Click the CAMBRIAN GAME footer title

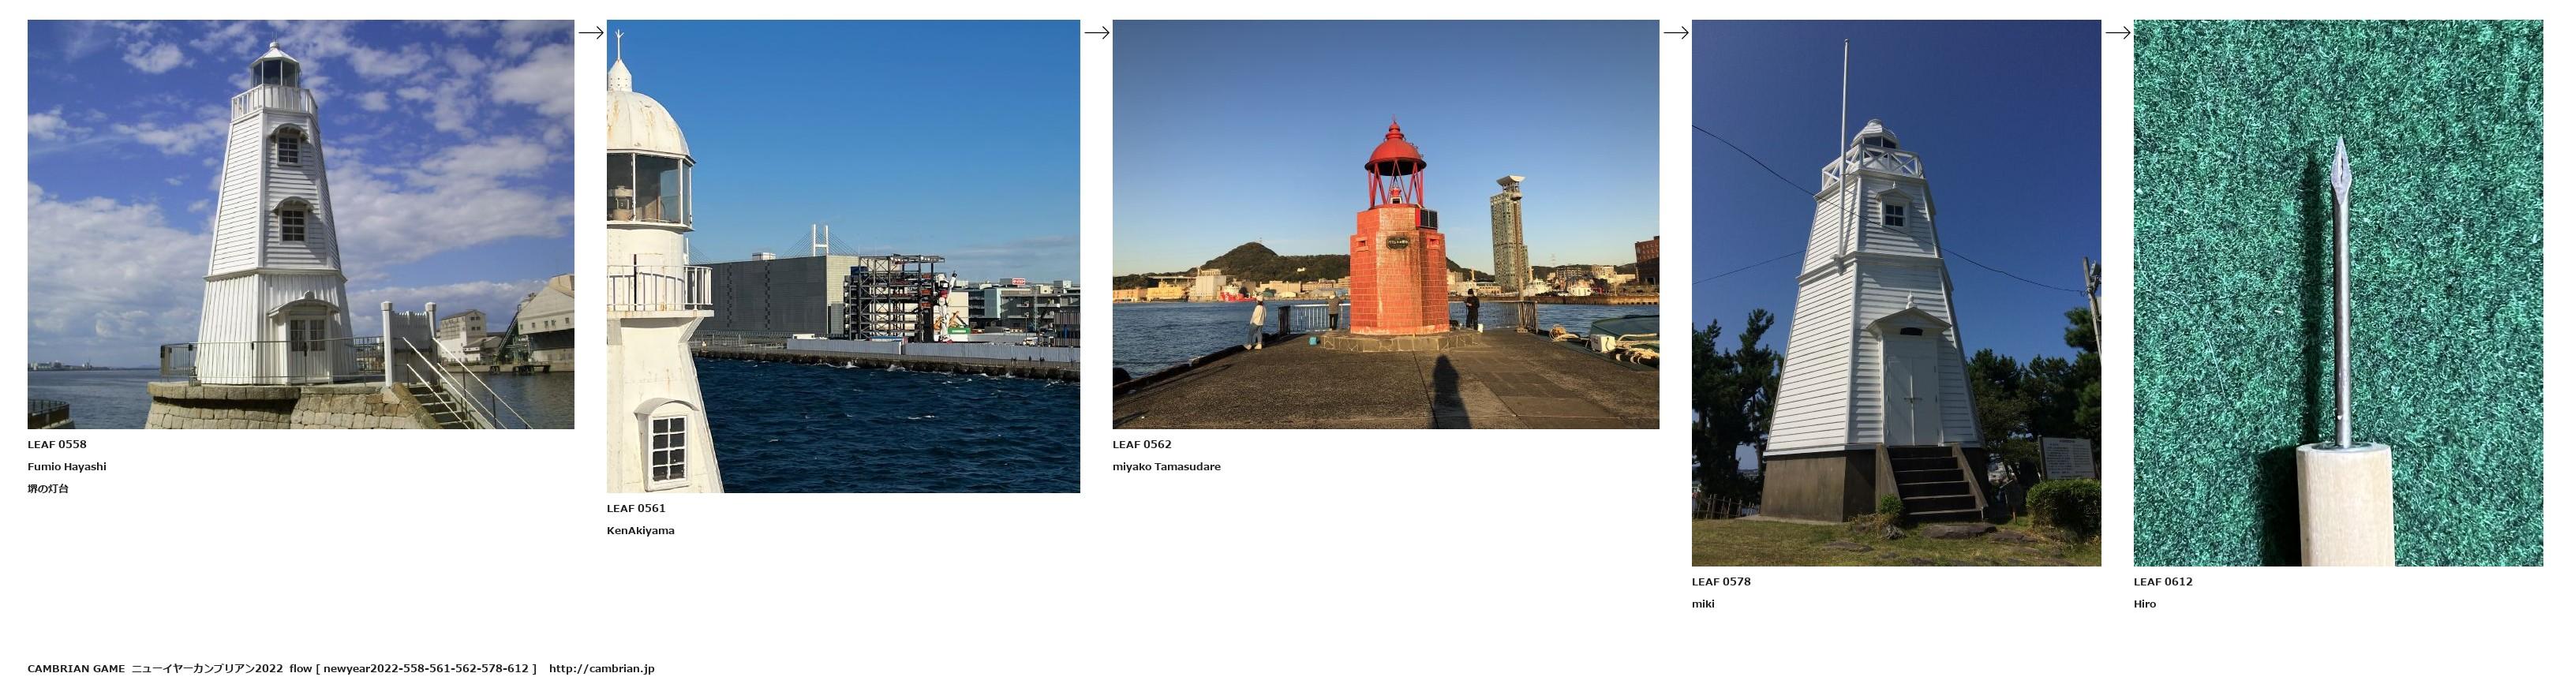76,669
